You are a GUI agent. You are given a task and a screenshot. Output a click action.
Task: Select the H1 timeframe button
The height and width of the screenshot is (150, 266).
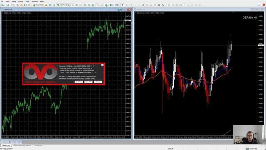185,5
